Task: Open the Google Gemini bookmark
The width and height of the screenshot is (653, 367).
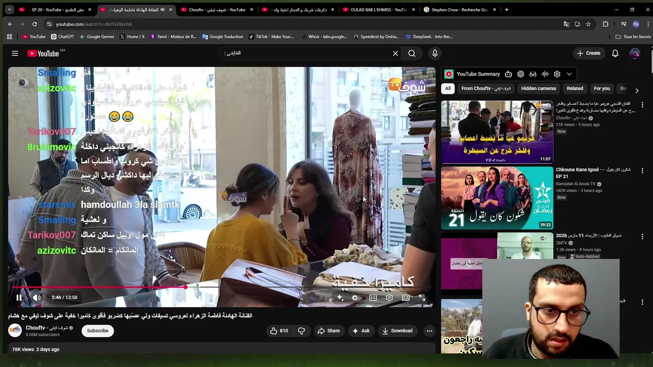Action: [x=96, y=37]
